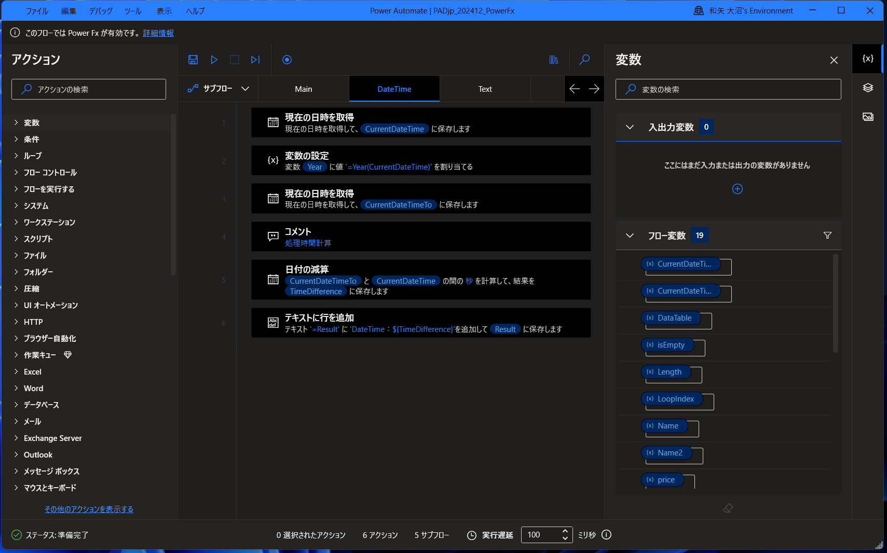Open the variables pane via {x} sidebar icon
Viewport: 887px width, 553px height.
tap(868, 59)
